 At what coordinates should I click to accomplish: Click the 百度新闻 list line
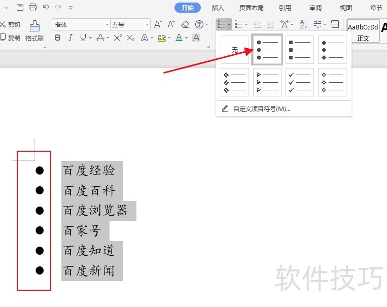point(89,270)
